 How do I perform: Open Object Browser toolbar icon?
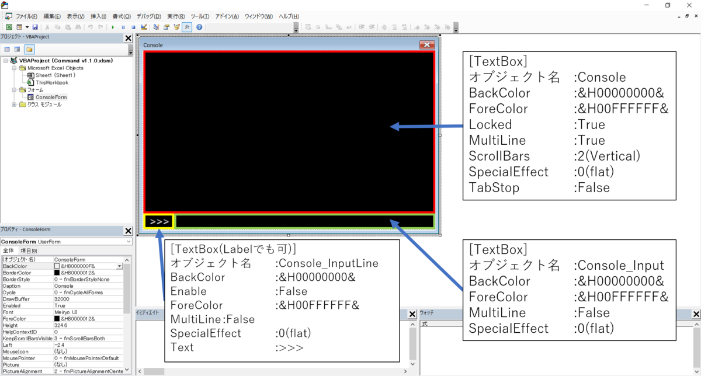coord(176,27)
